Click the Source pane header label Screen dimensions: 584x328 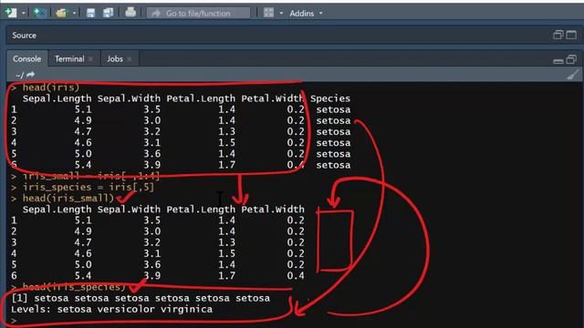[25, 36]
